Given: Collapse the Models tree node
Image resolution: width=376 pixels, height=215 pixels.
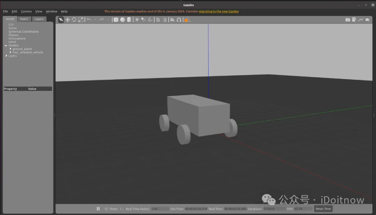Looking at the screenshot, I should pyautogui.click(x=6, y=45).
